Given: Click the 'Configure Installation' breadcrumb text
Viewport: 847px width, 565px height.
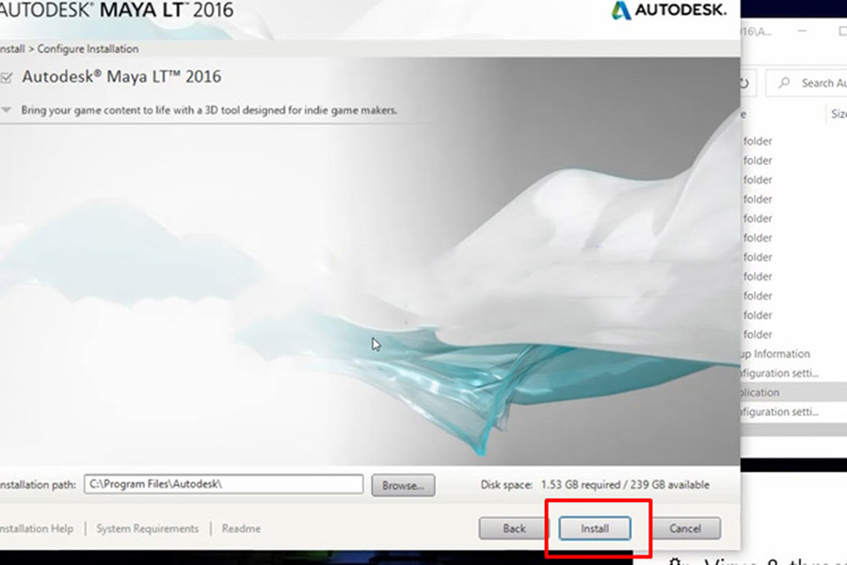Looking at the screenshot, I should point(88,49).
